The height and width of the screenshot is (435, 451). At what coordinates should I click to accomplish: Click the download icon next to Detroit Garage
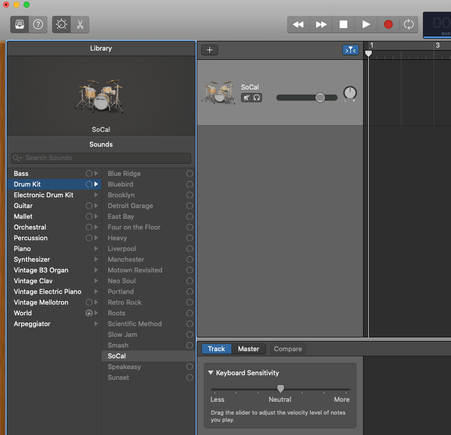[189, 205]
